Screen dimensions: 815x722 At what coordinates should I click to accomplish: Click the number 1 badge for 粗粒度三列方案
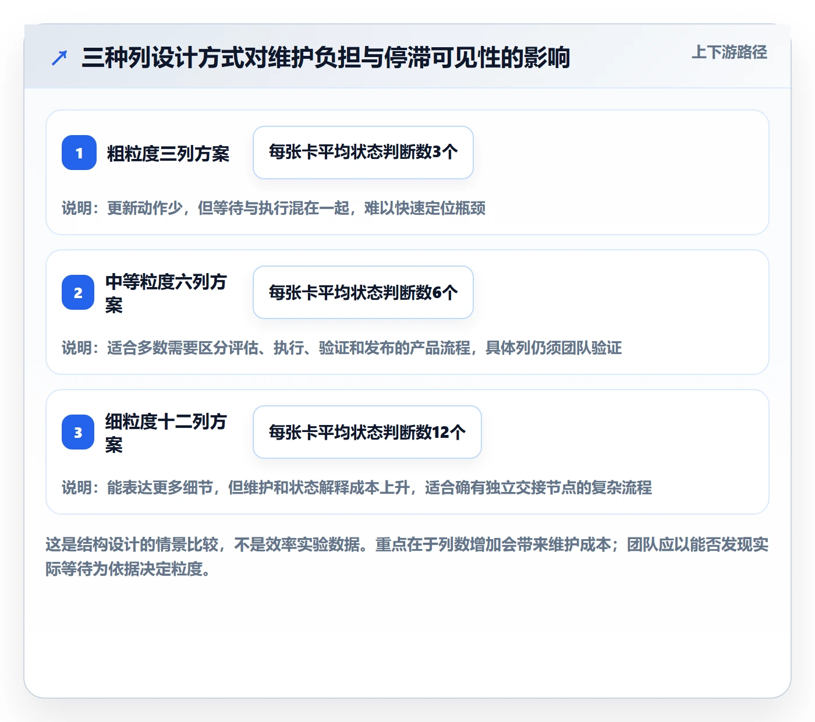click(79, 153)
